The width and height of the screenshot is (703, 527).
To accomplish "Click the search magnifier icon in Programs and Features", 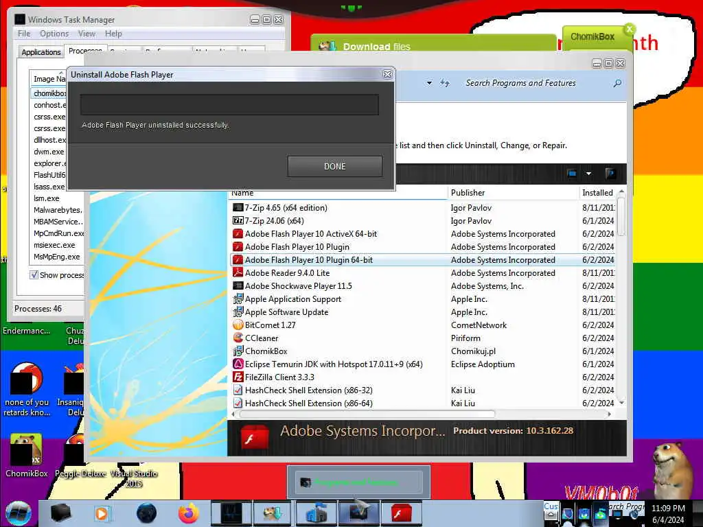I will [x=617, y=83].
